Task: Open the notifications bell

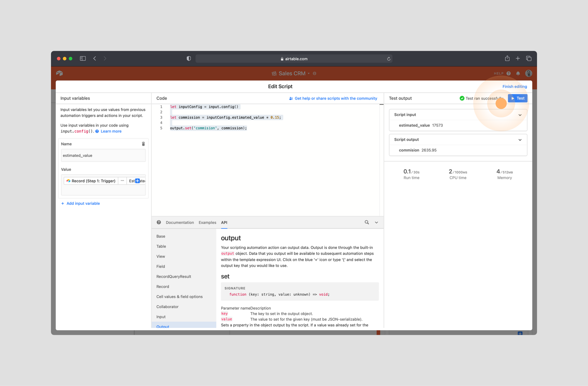Action: [518, 73]
